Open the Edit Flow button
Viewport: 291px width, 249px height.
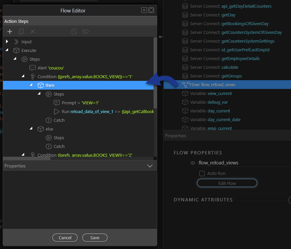227,183
